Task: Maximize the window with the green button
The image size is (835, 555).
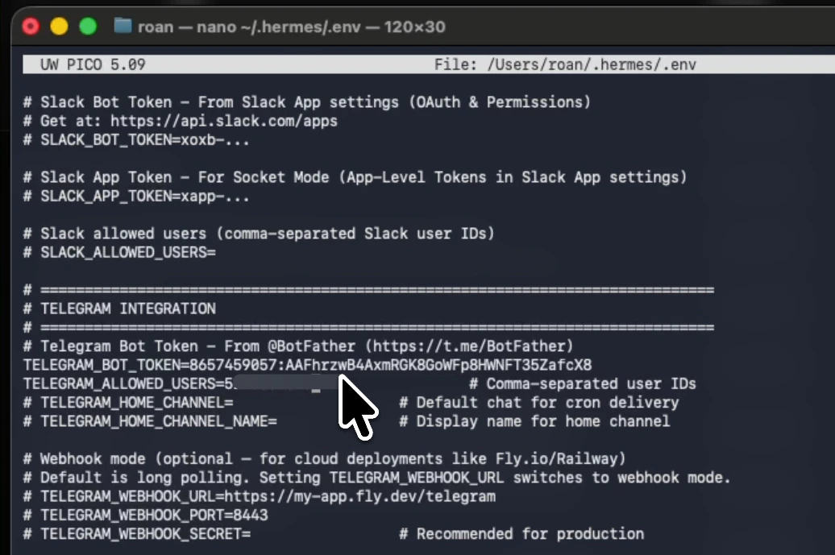Action: [89, 26]
